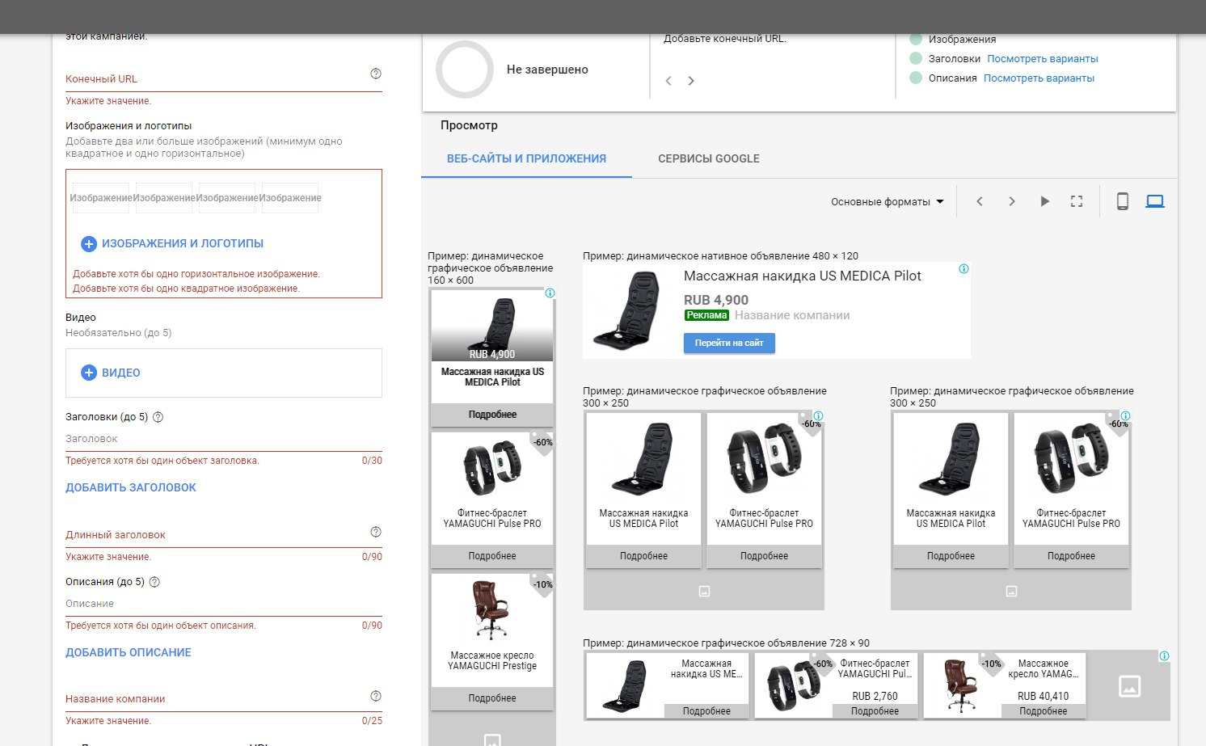Focus the Заголовок input field
Viewport: 1206px width, 746px height.
224,439
